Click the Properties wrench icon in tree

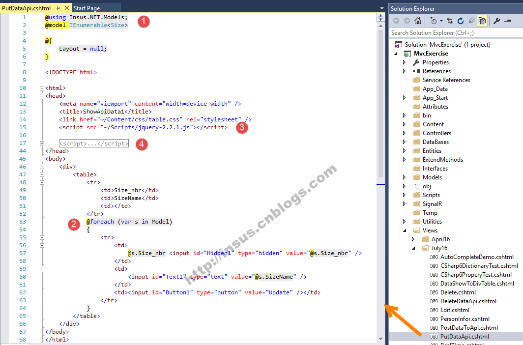416,62
